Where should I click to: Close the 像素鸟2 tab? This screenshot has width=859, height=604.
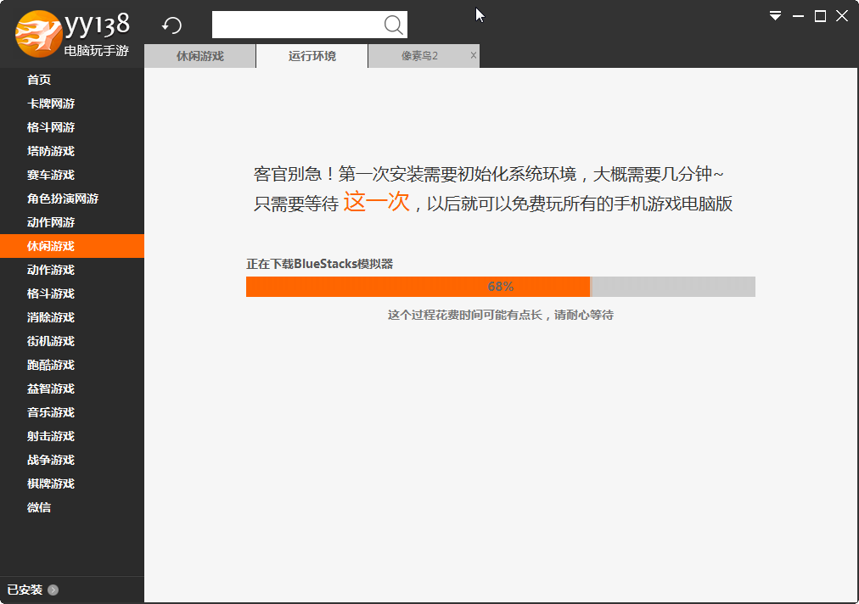pos(474,55)
